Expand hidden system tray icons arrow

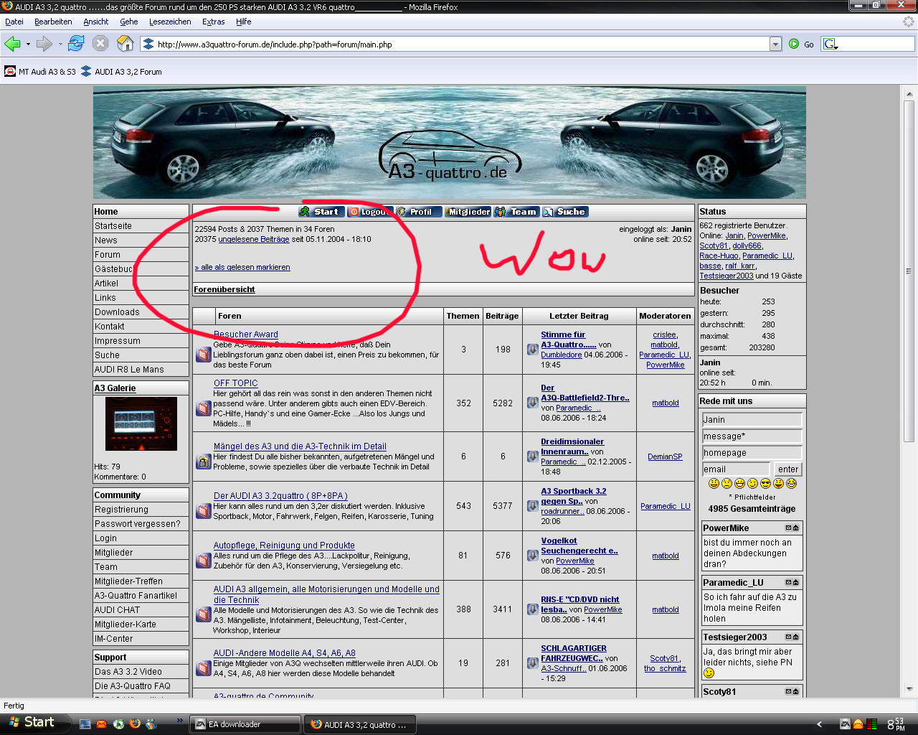(x=820, y=725)
